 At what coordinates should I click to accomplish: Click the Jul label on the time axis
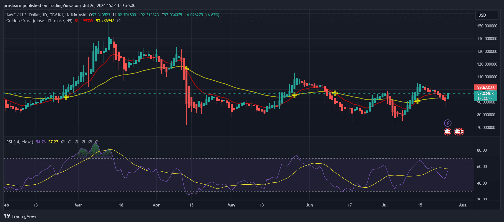(385, 205)
